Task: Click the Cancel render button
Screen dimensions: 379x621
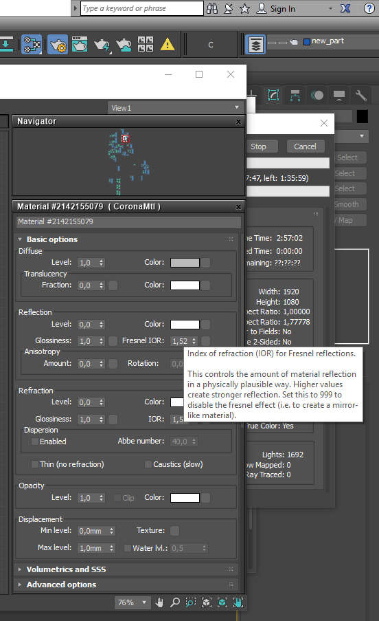Action: pos(305,146)
